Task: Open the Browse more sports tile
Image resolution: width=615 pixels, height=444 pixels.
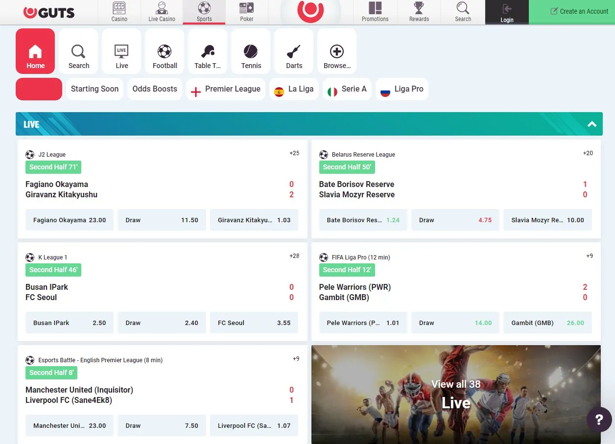Action: (x=337, y=51)
